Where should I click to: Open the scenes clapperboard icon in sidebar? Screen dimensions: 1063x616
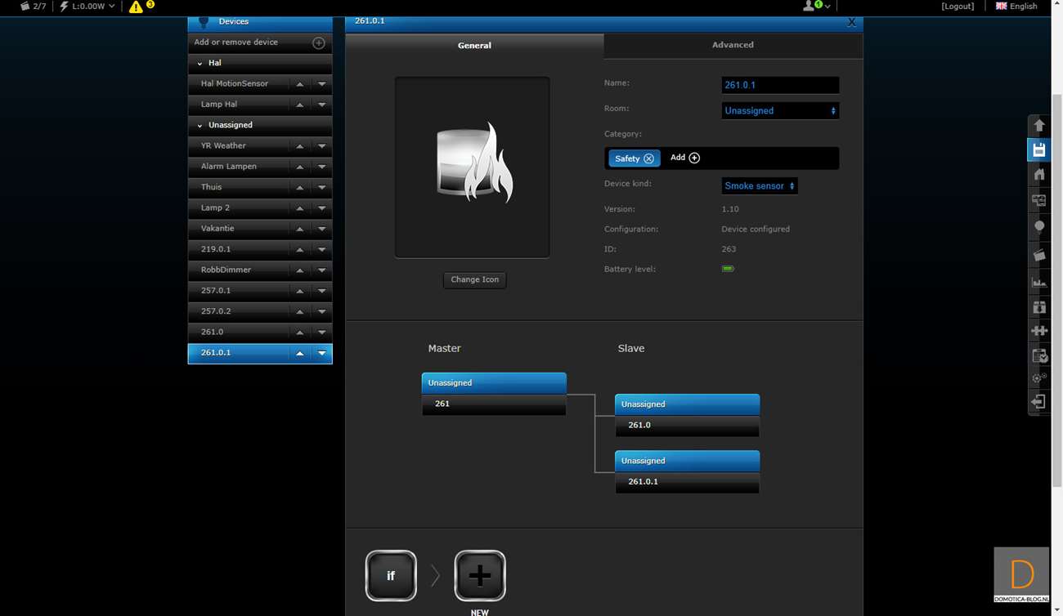click(x=1038, y=255)
